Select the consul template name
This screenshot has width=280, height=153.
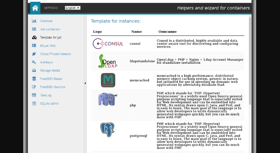pyautogui.click(x=135, y=44)
